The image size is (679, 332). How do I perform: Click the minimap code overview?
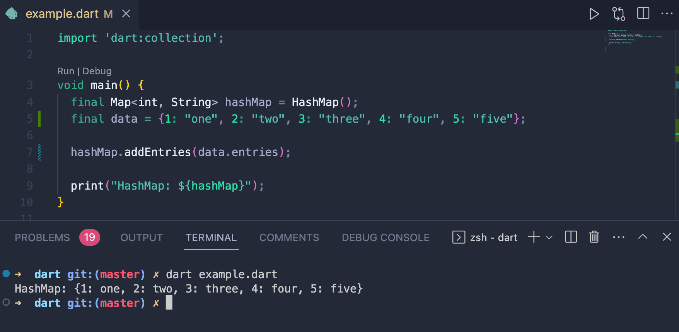(634, 39)
